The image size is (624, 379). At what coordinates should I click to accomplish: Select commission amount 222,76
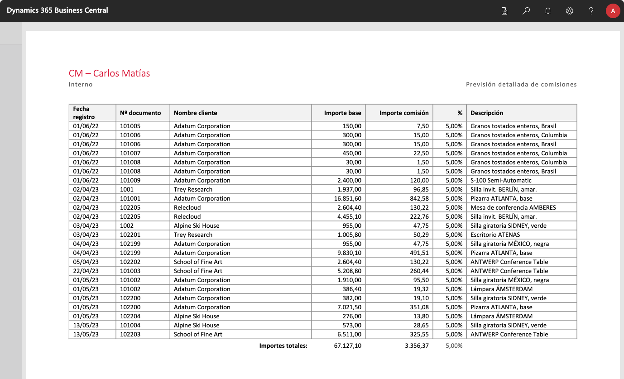pos(419,216)
